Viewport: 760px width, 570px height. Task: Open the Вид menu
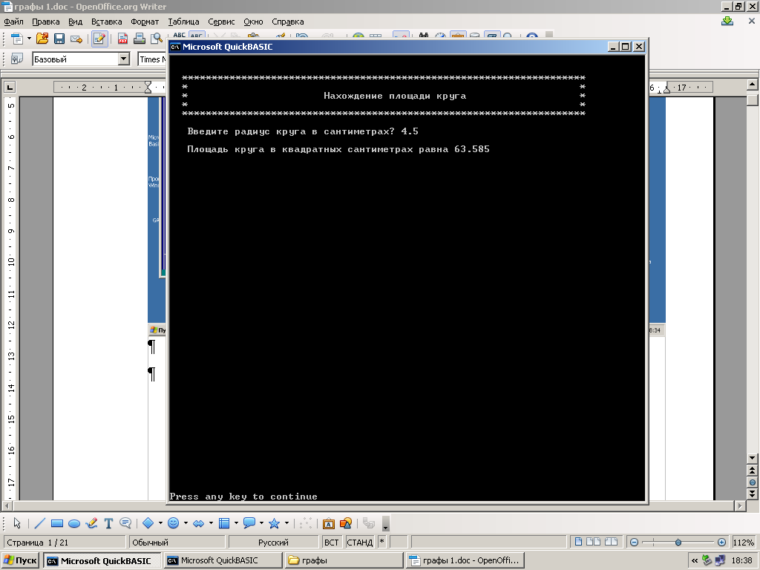tap(75, 22)
